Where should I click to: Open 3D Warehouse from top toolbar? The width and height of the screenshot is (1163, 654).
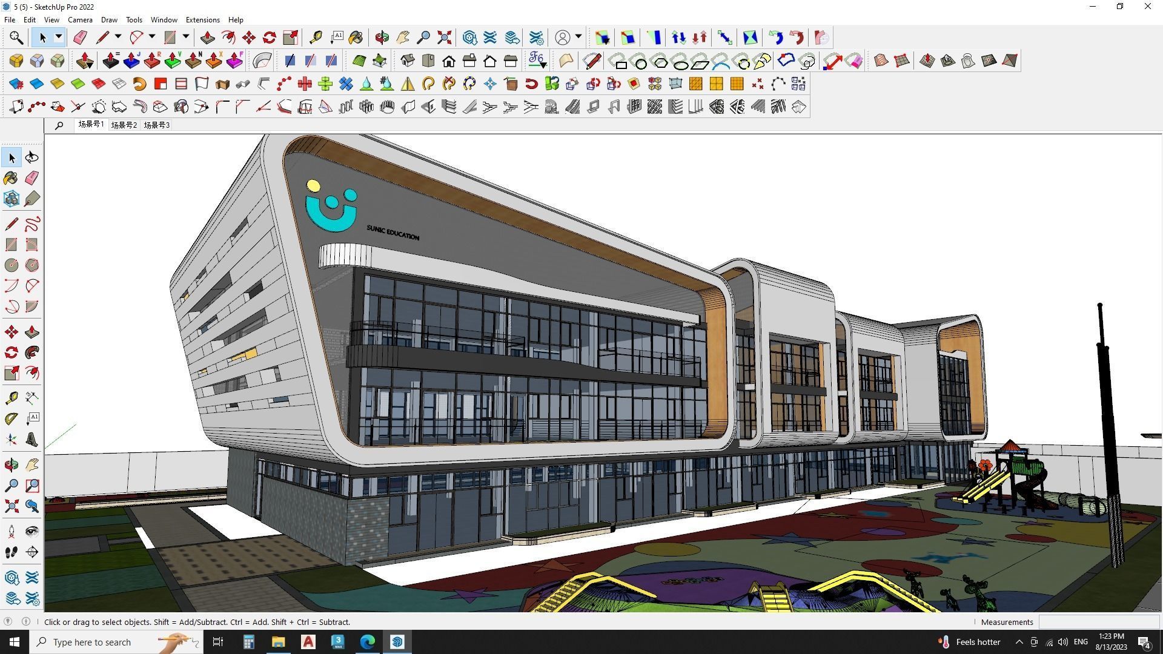[x=469, y=38]
